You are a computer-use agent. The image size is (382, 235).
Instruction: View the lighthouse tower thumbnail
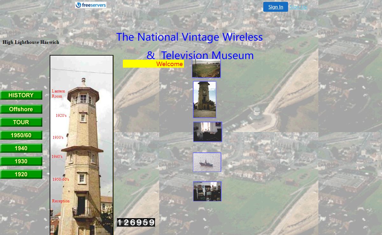[x=204, y=99]
